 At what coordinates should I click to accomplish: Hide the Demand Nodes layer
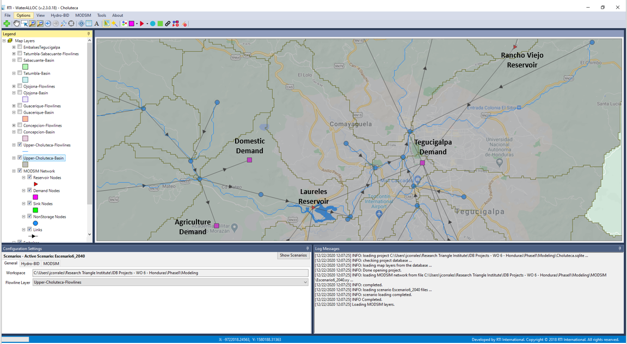[29, 190]
